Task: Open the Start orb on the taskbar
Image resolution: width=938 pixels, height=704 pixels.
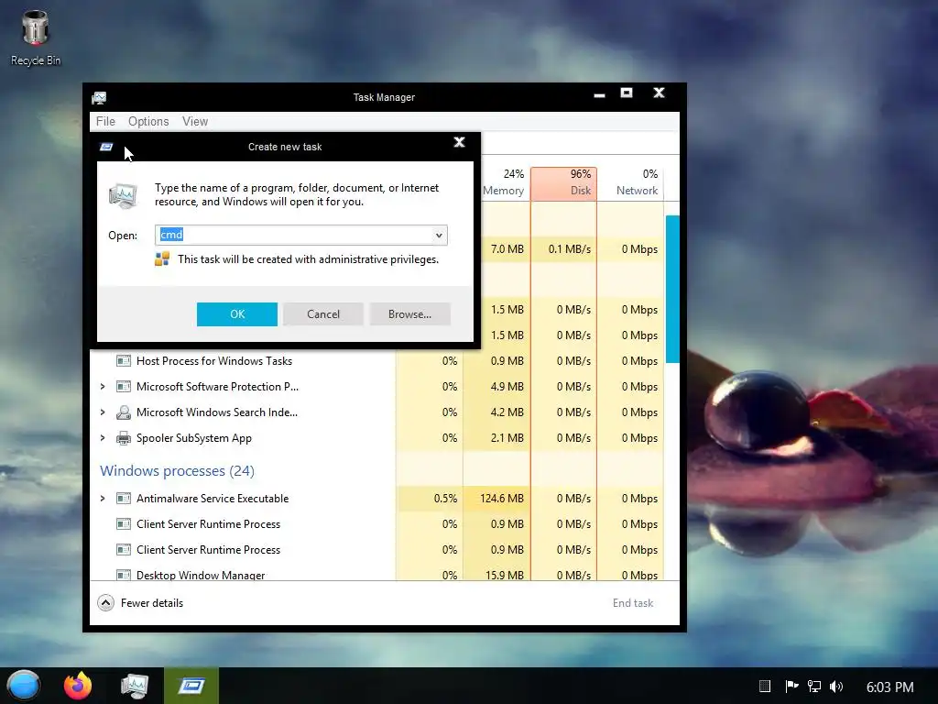Action: 23,686
